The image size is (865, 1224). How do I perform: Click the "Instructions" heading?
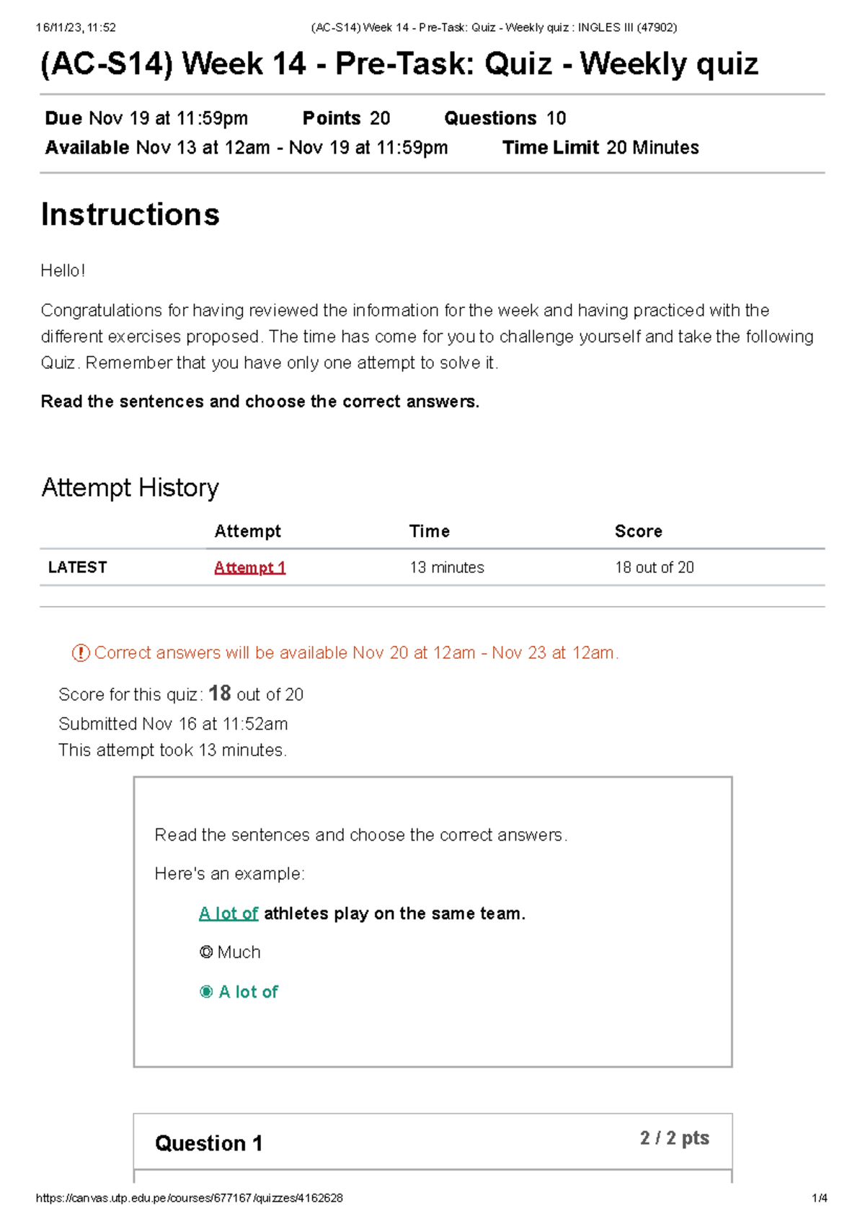[130, 214]
